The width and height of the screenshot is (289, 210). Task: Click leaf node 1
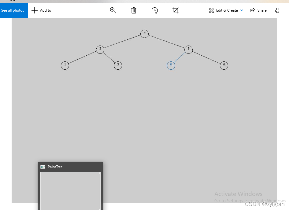pyautogui.click(x=65, y=66)
